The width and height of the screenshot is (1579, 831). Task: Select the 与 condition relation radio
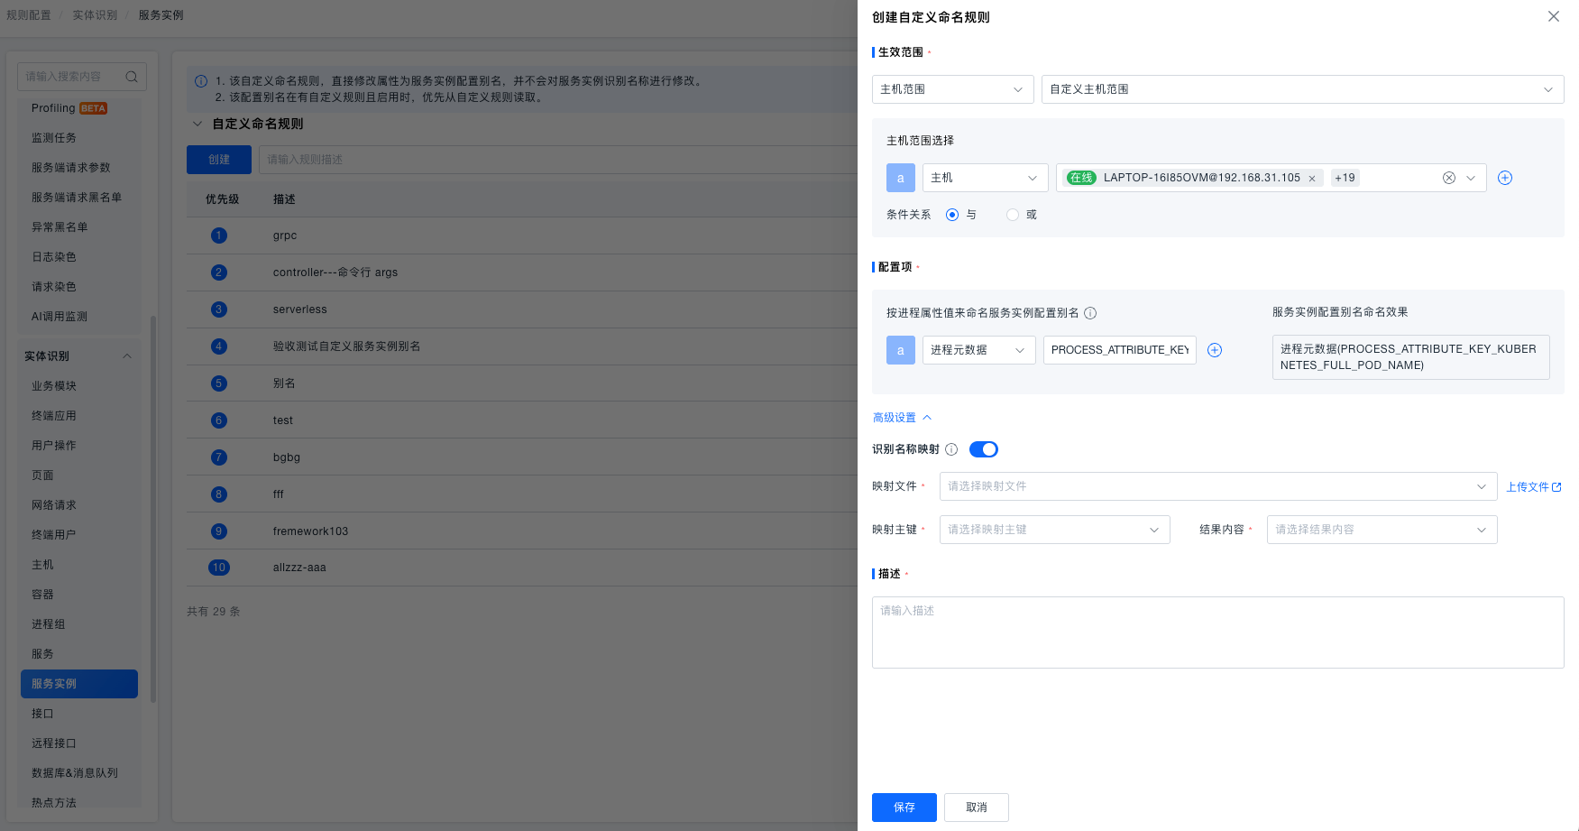(x=952, y=215)
